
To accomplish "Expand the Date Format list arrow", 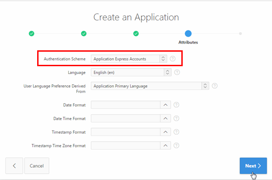I will pos(165,105).
